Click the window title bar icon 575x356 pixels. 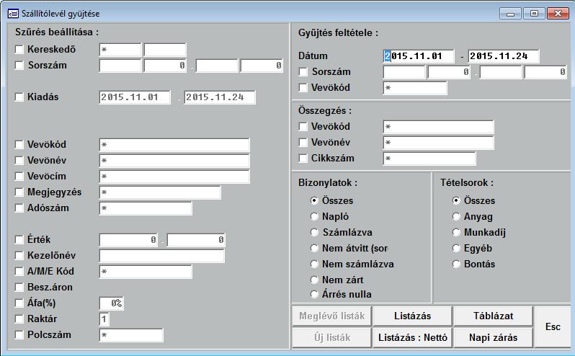click(x=13, y=14)
